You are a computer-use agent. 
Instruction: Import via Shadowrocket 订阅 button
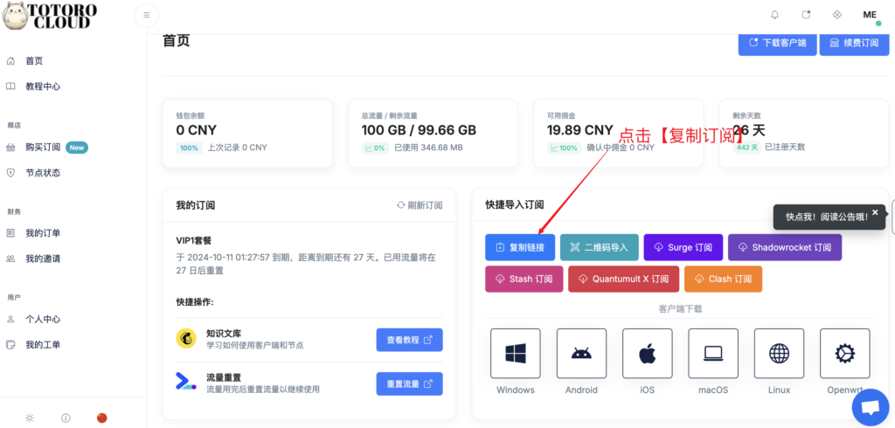tap(784, 247)
